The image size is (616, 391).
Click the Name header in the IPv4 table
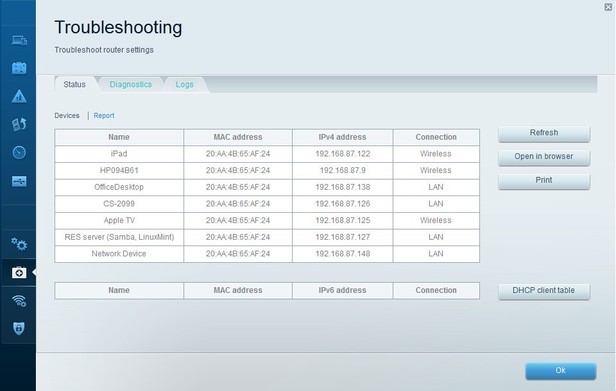click(119, 137)
